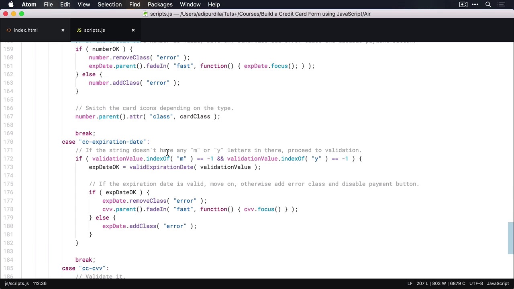
Task: Click cursor position 112:36 in status bar
Action: (x=39, y=283)
